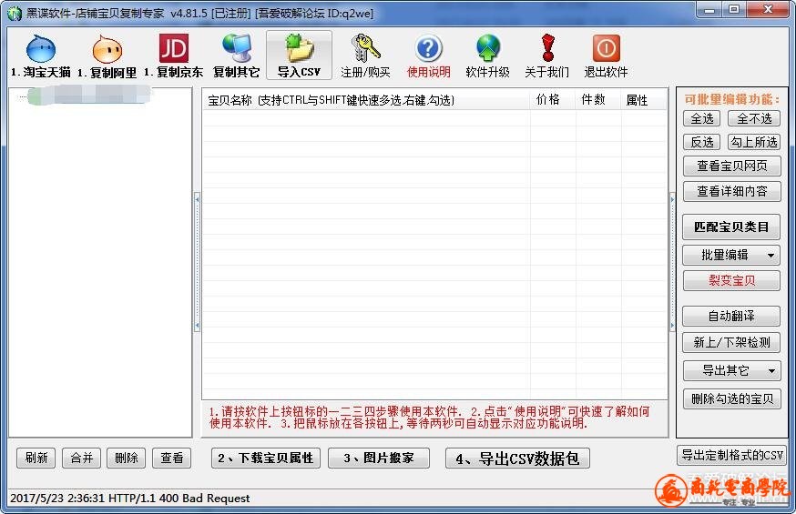Click the 复制其它 globe icon

pyautogui.click(x=236, y=49)
